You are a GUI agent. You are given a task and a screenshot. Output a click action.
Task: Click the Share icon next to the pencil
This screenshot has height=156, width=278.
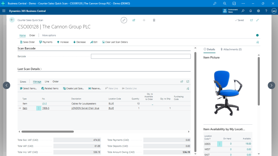point(134,20)
